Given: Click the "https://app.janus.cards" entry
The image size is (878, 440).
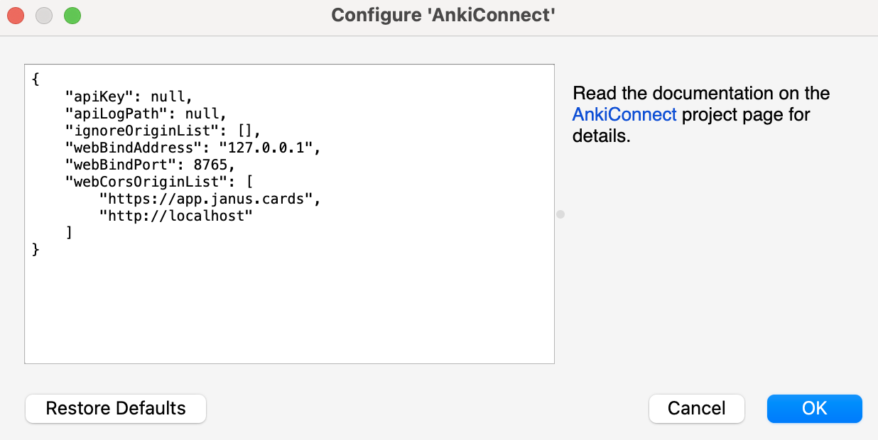Looking at the screenshot, I should coord(211,198).
